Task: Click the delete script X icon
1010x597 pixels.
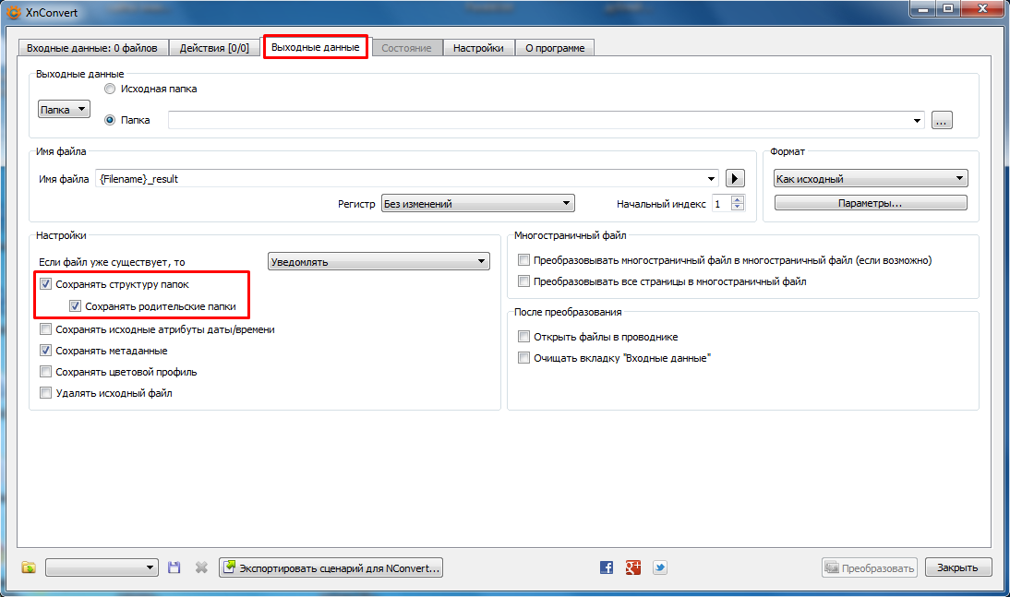Action: [201, 567]
